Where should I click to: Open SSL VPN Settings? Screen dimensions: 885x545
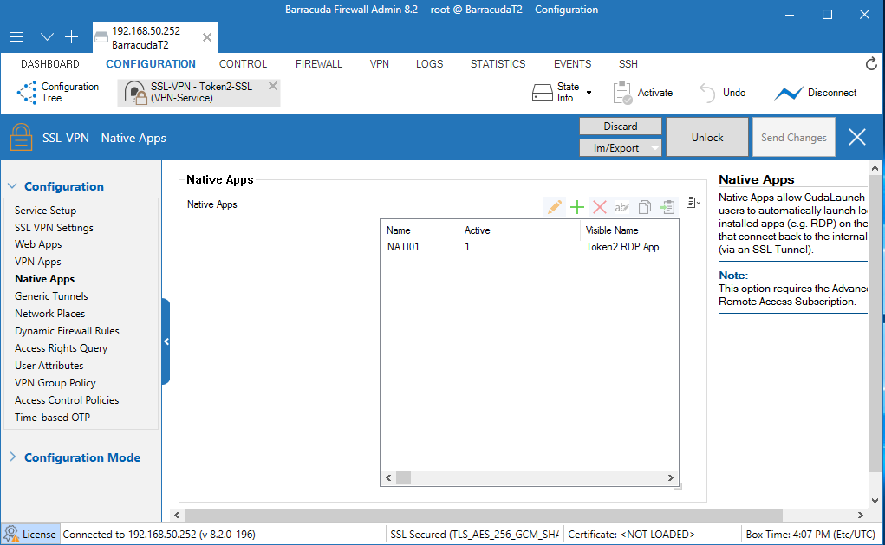point(54,228)
